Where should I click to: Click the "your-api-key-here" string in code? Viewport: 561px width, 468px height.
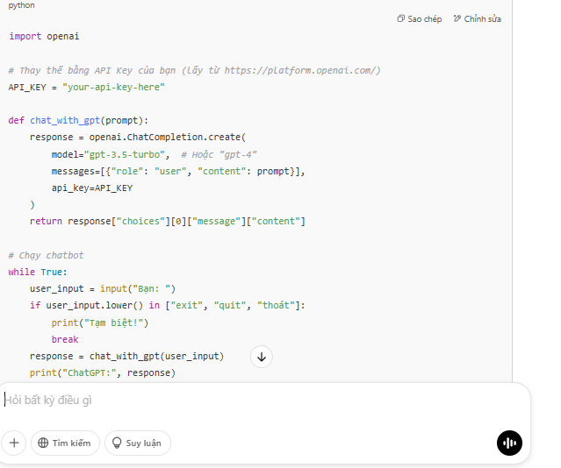[113, 87]
